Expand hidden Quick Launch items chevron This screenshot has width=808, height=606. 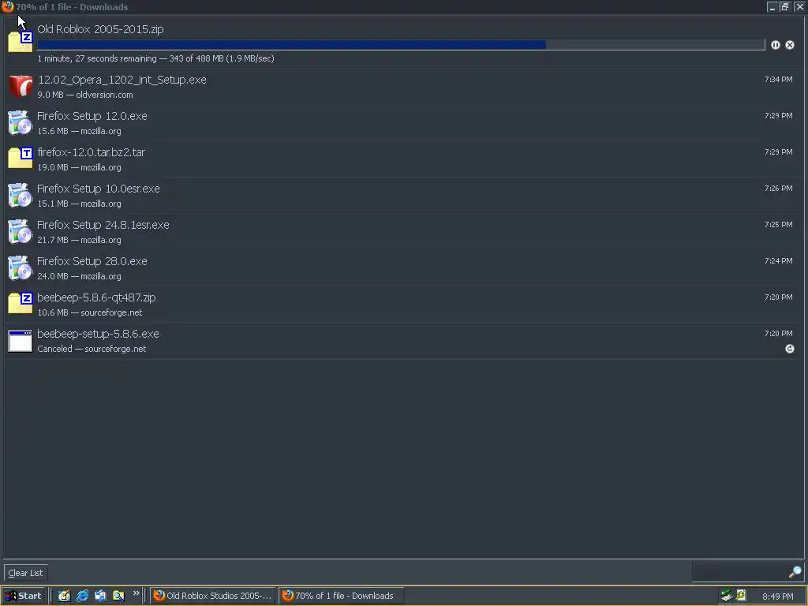(136, 593)
